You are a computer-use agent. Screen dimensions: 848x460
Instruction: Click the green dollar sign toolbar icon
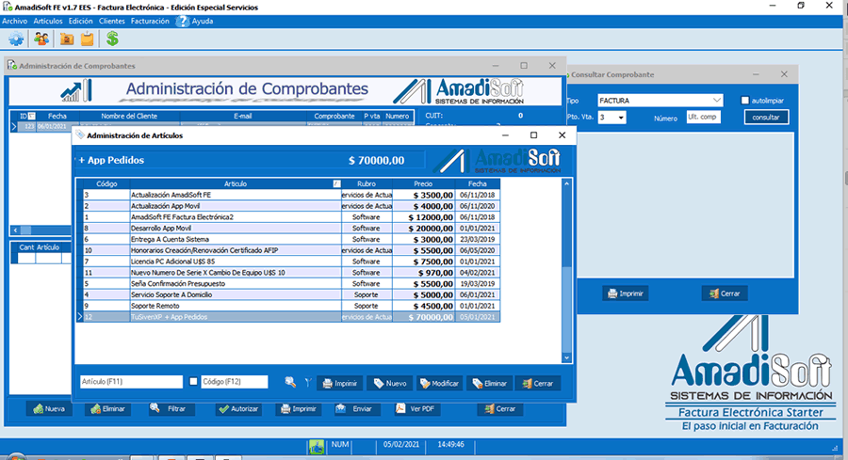[x=112, y=39]
